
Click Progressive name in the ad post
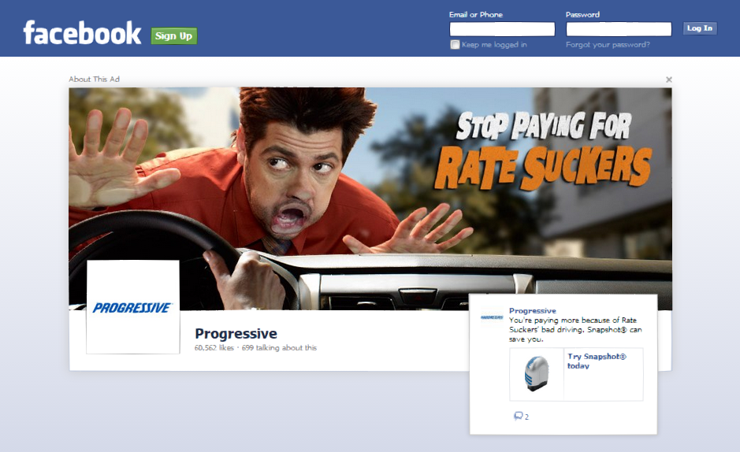pyautogui.click(x=533, y=310)
